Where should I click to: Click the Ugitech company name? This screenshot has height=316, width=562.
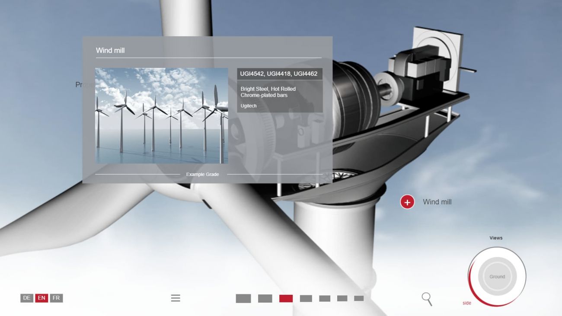click(x=249, y=106)
